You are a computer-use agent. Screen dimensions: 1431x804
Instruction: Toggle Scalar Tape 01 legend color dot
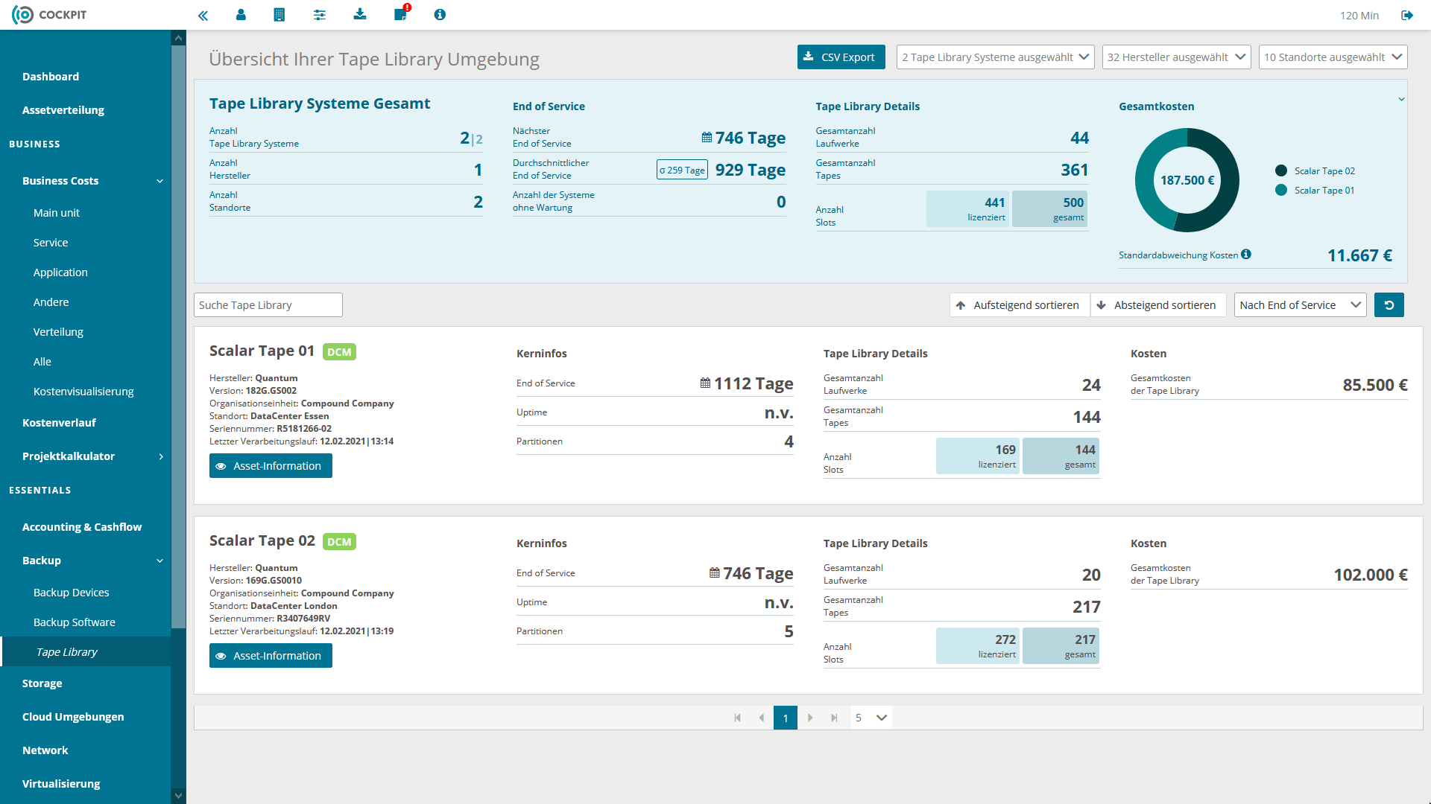pos(1281,190)
